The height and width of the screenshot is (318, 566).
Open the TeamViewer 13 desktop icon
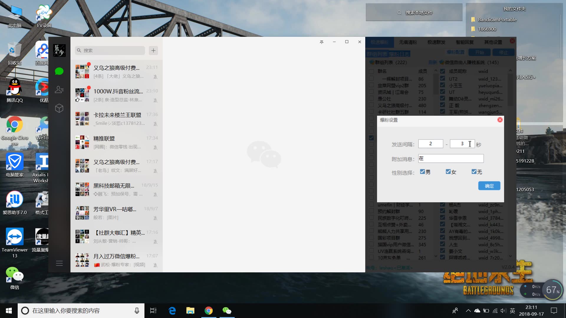[x=15, y=243]
